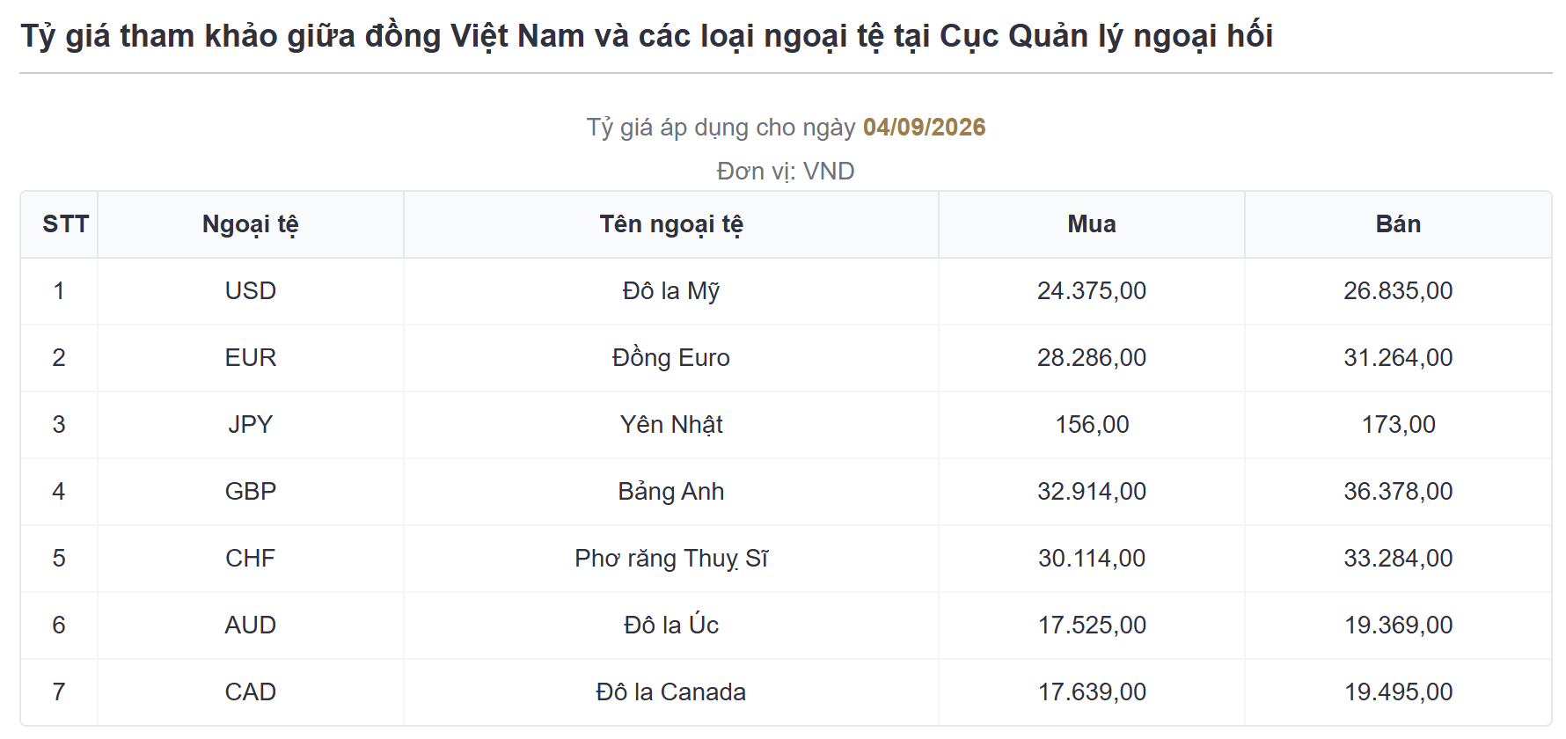Select the Mua column header

[x=1092, y=224]
